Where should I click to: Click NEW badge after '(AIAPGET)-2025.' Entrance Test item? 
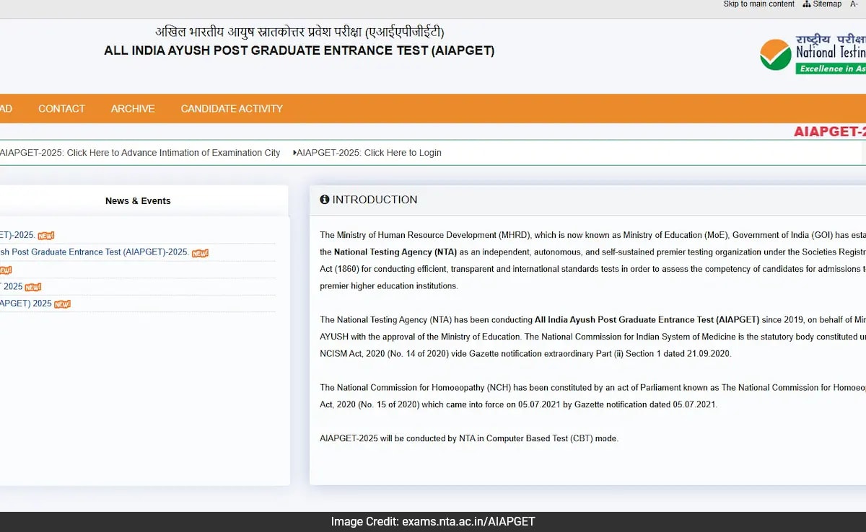[200, 253]
